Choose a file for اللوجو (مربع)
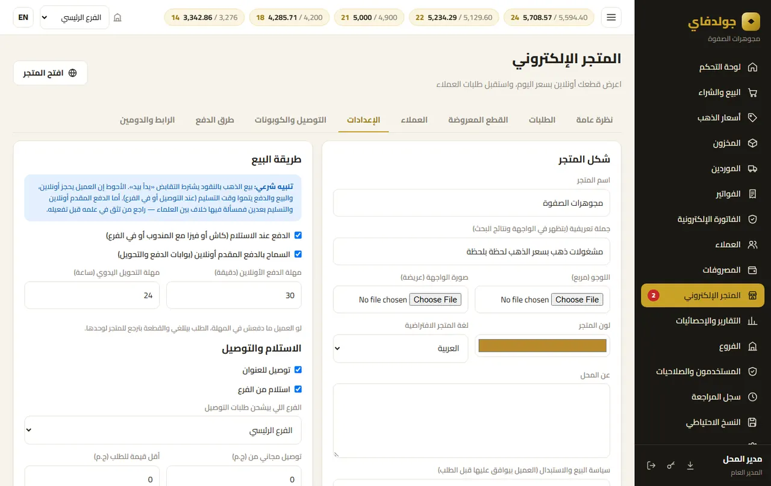 point(577,300)
